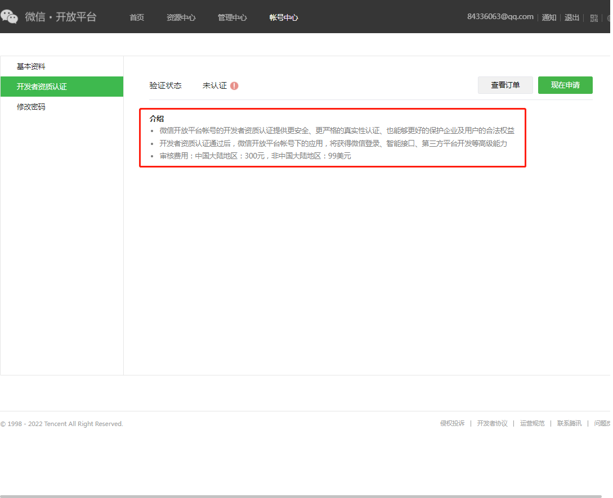
Task: Click 退出 to log out
Action: (571, 17)
